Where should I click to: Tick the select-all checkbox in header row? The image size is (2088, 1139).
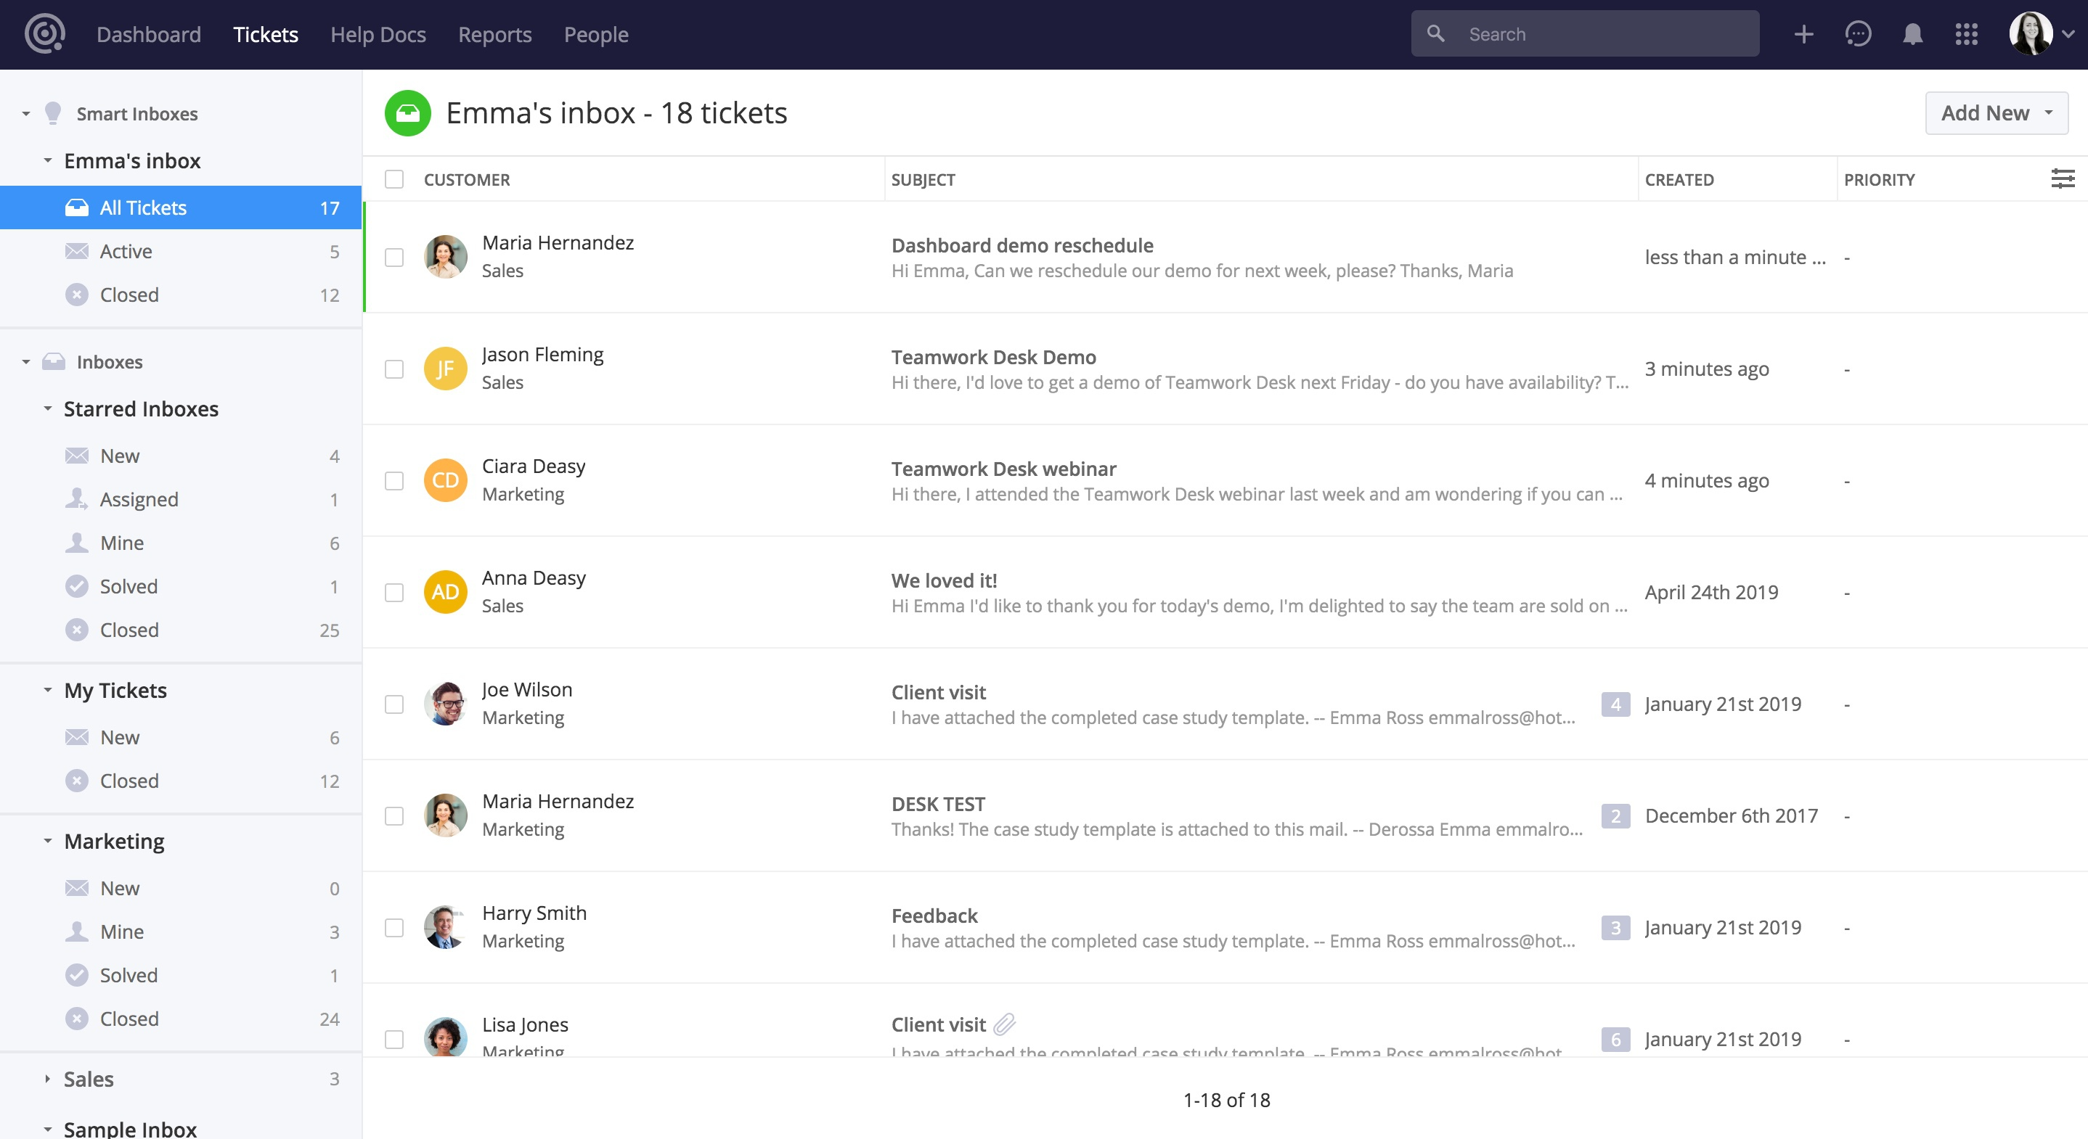[394, 179]
